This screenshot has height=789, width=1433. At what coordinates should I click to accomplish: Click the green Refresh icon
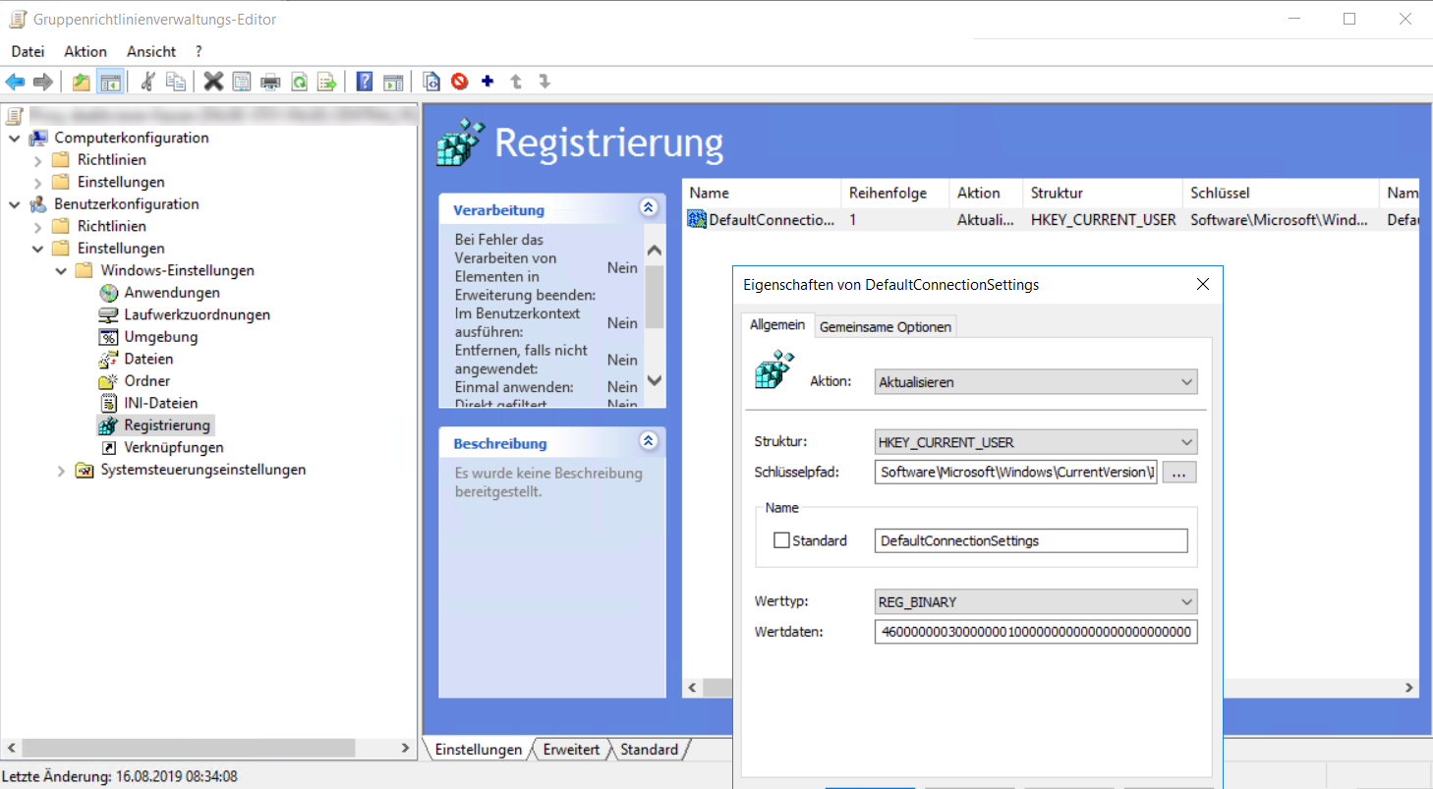pyautogui.click(x=299, y=82)
